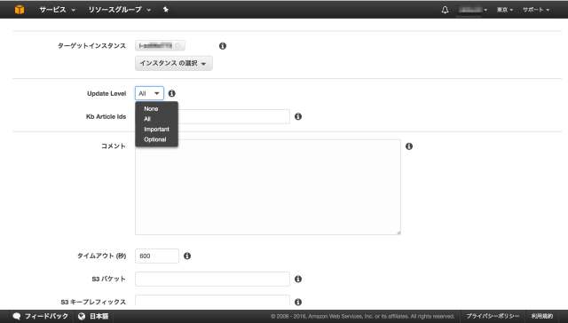568x323 pixels.
Task: Choose Important option in the list
Action: pos(156,130)
